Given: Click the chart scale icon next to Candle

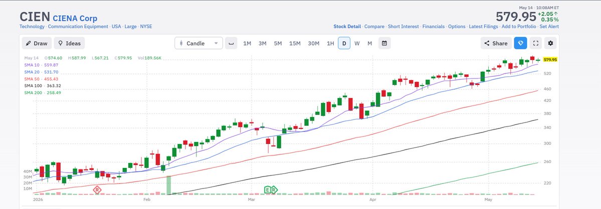Looking at the screenshot, I should (231, 43).
